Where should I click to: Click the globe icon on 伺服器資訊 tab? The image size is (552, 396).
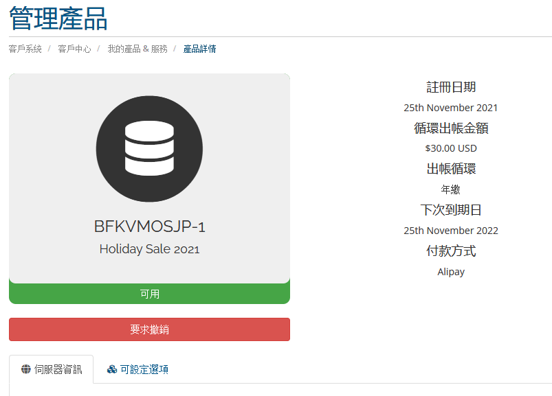[25, 369]
